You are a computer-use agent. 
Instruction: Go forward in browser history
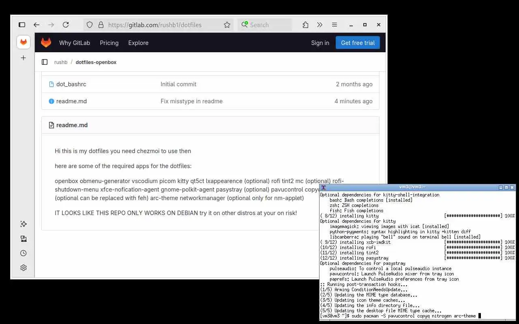click(51, 25)
